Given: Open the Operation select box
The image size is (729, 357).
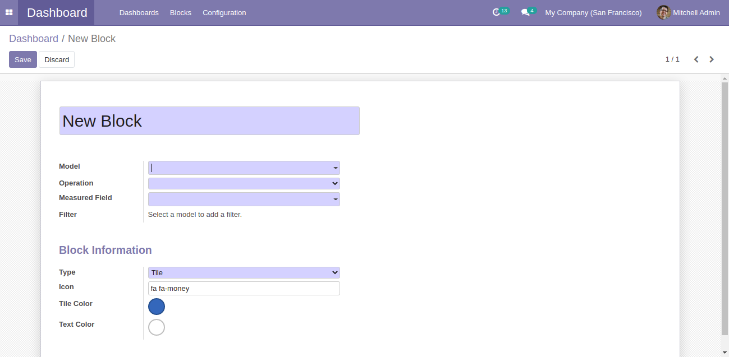Looking at the screenshot, I should point(244,183).
